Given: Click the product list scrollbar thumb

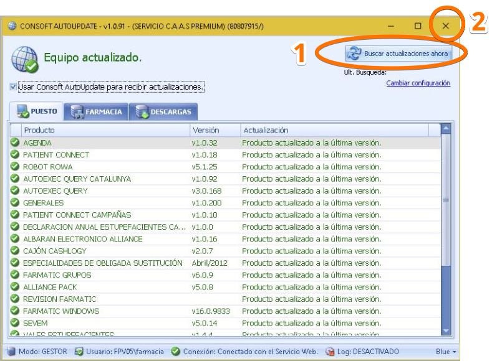Looking at the screenshot, I should (x=446, y=200).
